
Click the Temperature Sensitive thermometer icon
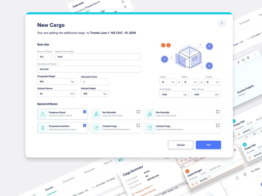43,127
